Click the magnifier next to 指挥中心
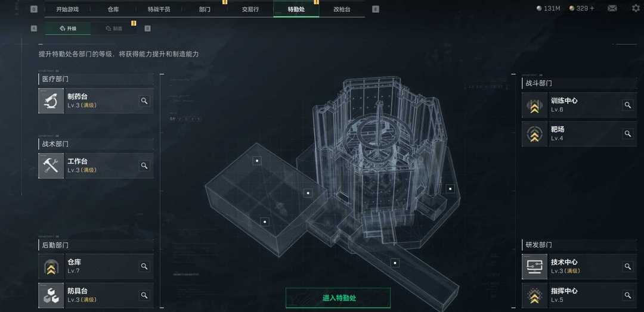This screenshot has width=644, height=312. click(x=627, y=295)
